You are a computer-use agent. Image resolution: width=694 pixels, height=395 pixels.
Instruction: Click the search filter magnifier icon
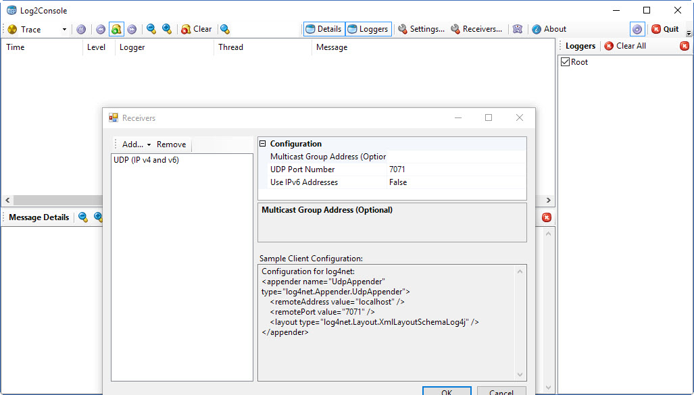tap(226, 29)
